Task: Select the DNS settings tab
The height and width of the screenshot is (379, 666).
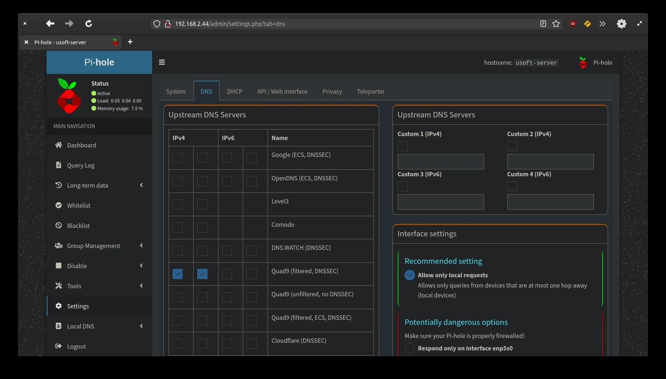Action: [x=206, y=91]
